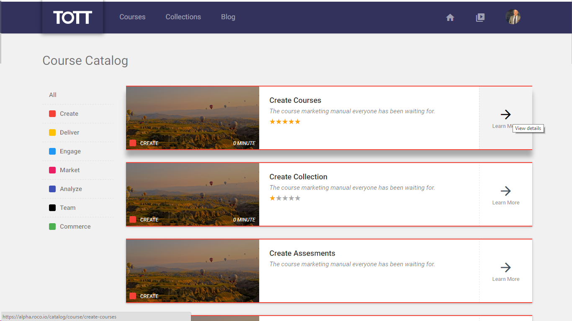Click the black Team color swatch

coord(52,208)
